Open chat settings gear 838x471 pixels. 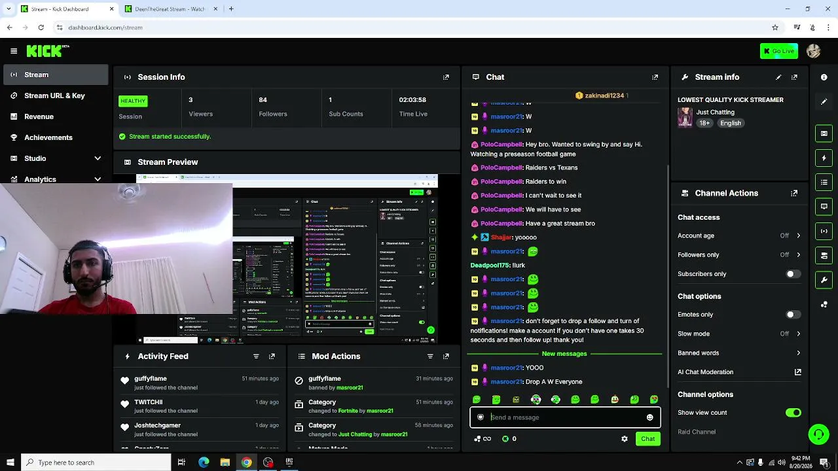(625, 439)
